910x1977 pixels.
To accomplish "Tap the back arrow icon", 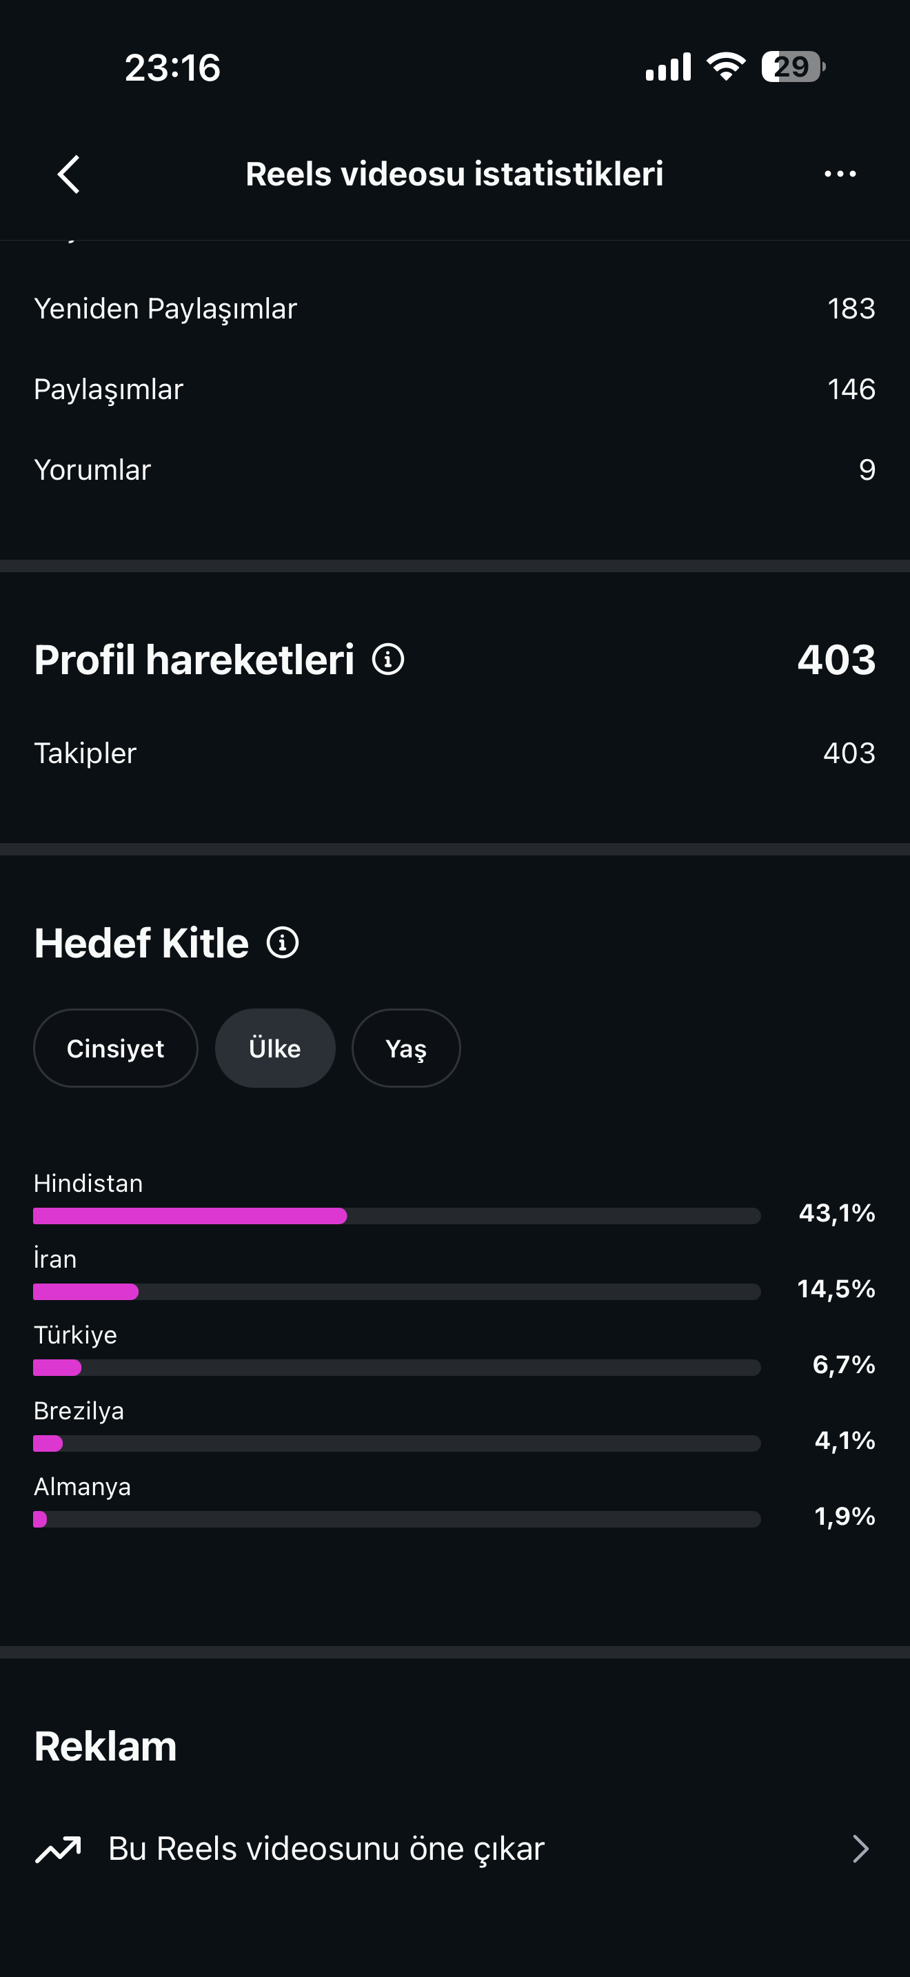I will coord(69,174).
